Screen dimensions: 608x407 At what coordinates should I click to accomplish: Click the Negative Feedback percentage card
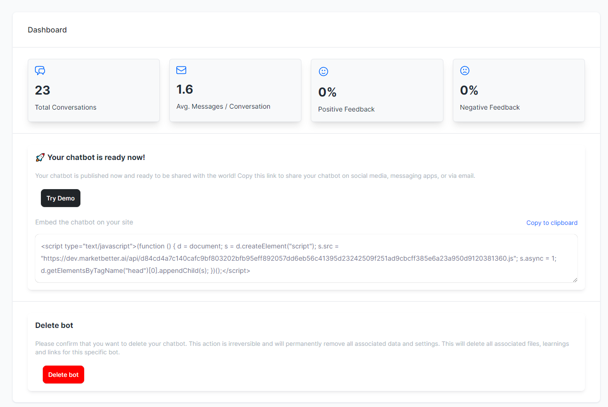[x=519, y=90]
